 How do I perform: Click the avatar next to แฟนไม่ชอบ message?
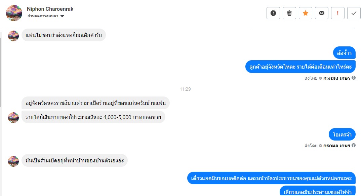(13, 36)
